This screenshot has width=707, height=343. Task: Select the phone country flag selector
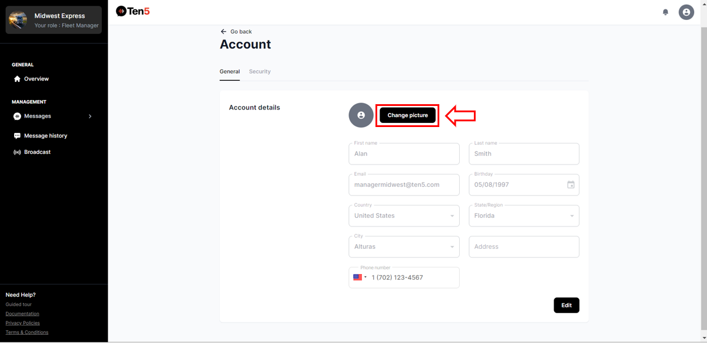coord(359,277)
